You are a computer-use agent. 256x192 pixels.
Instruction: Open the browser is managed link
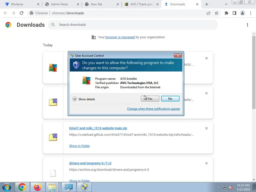120,37
